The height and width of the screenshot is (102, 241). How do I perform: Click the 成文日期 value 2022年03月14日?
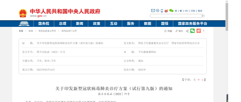click(x=46, y=70)
